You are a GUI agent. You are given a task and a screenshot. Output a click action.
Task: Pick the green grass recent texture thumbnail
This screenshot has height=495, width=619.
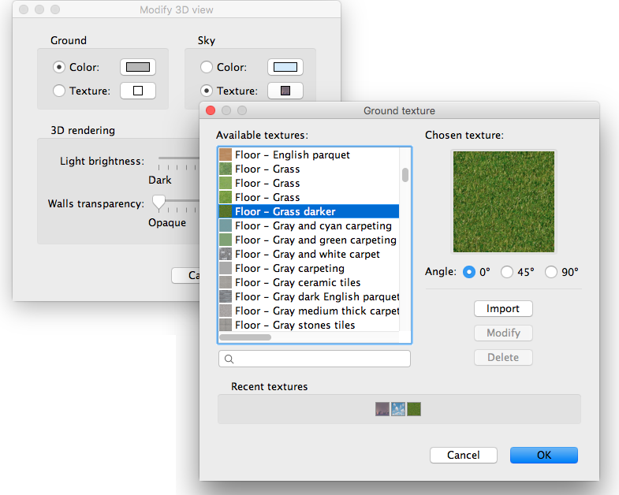click(414, 409)
